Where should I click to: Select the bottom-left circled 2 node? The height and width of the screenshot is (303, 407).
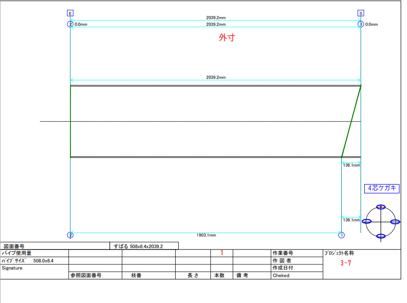coord(70,235)
